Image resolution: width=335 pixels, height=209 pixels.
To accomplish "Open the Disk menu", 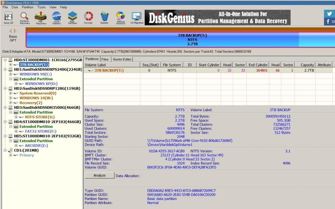I will pyautogui.click(x=15, y=7).
